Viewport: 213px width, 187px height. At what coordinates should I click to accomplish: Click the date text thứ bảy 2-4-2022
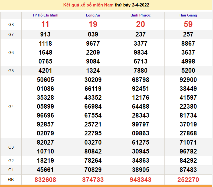click(132, 5)
